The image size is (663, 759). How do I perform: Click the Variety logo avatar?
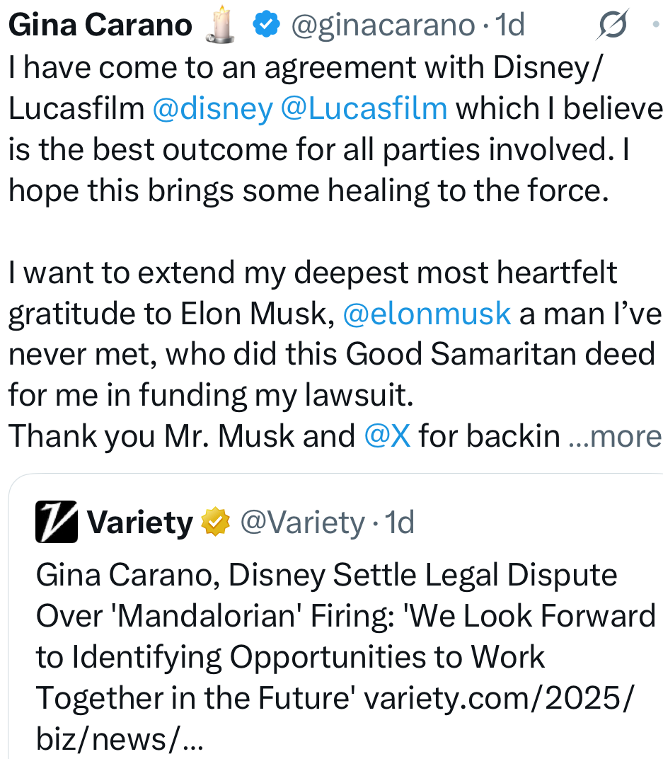(x=57, y=523)
